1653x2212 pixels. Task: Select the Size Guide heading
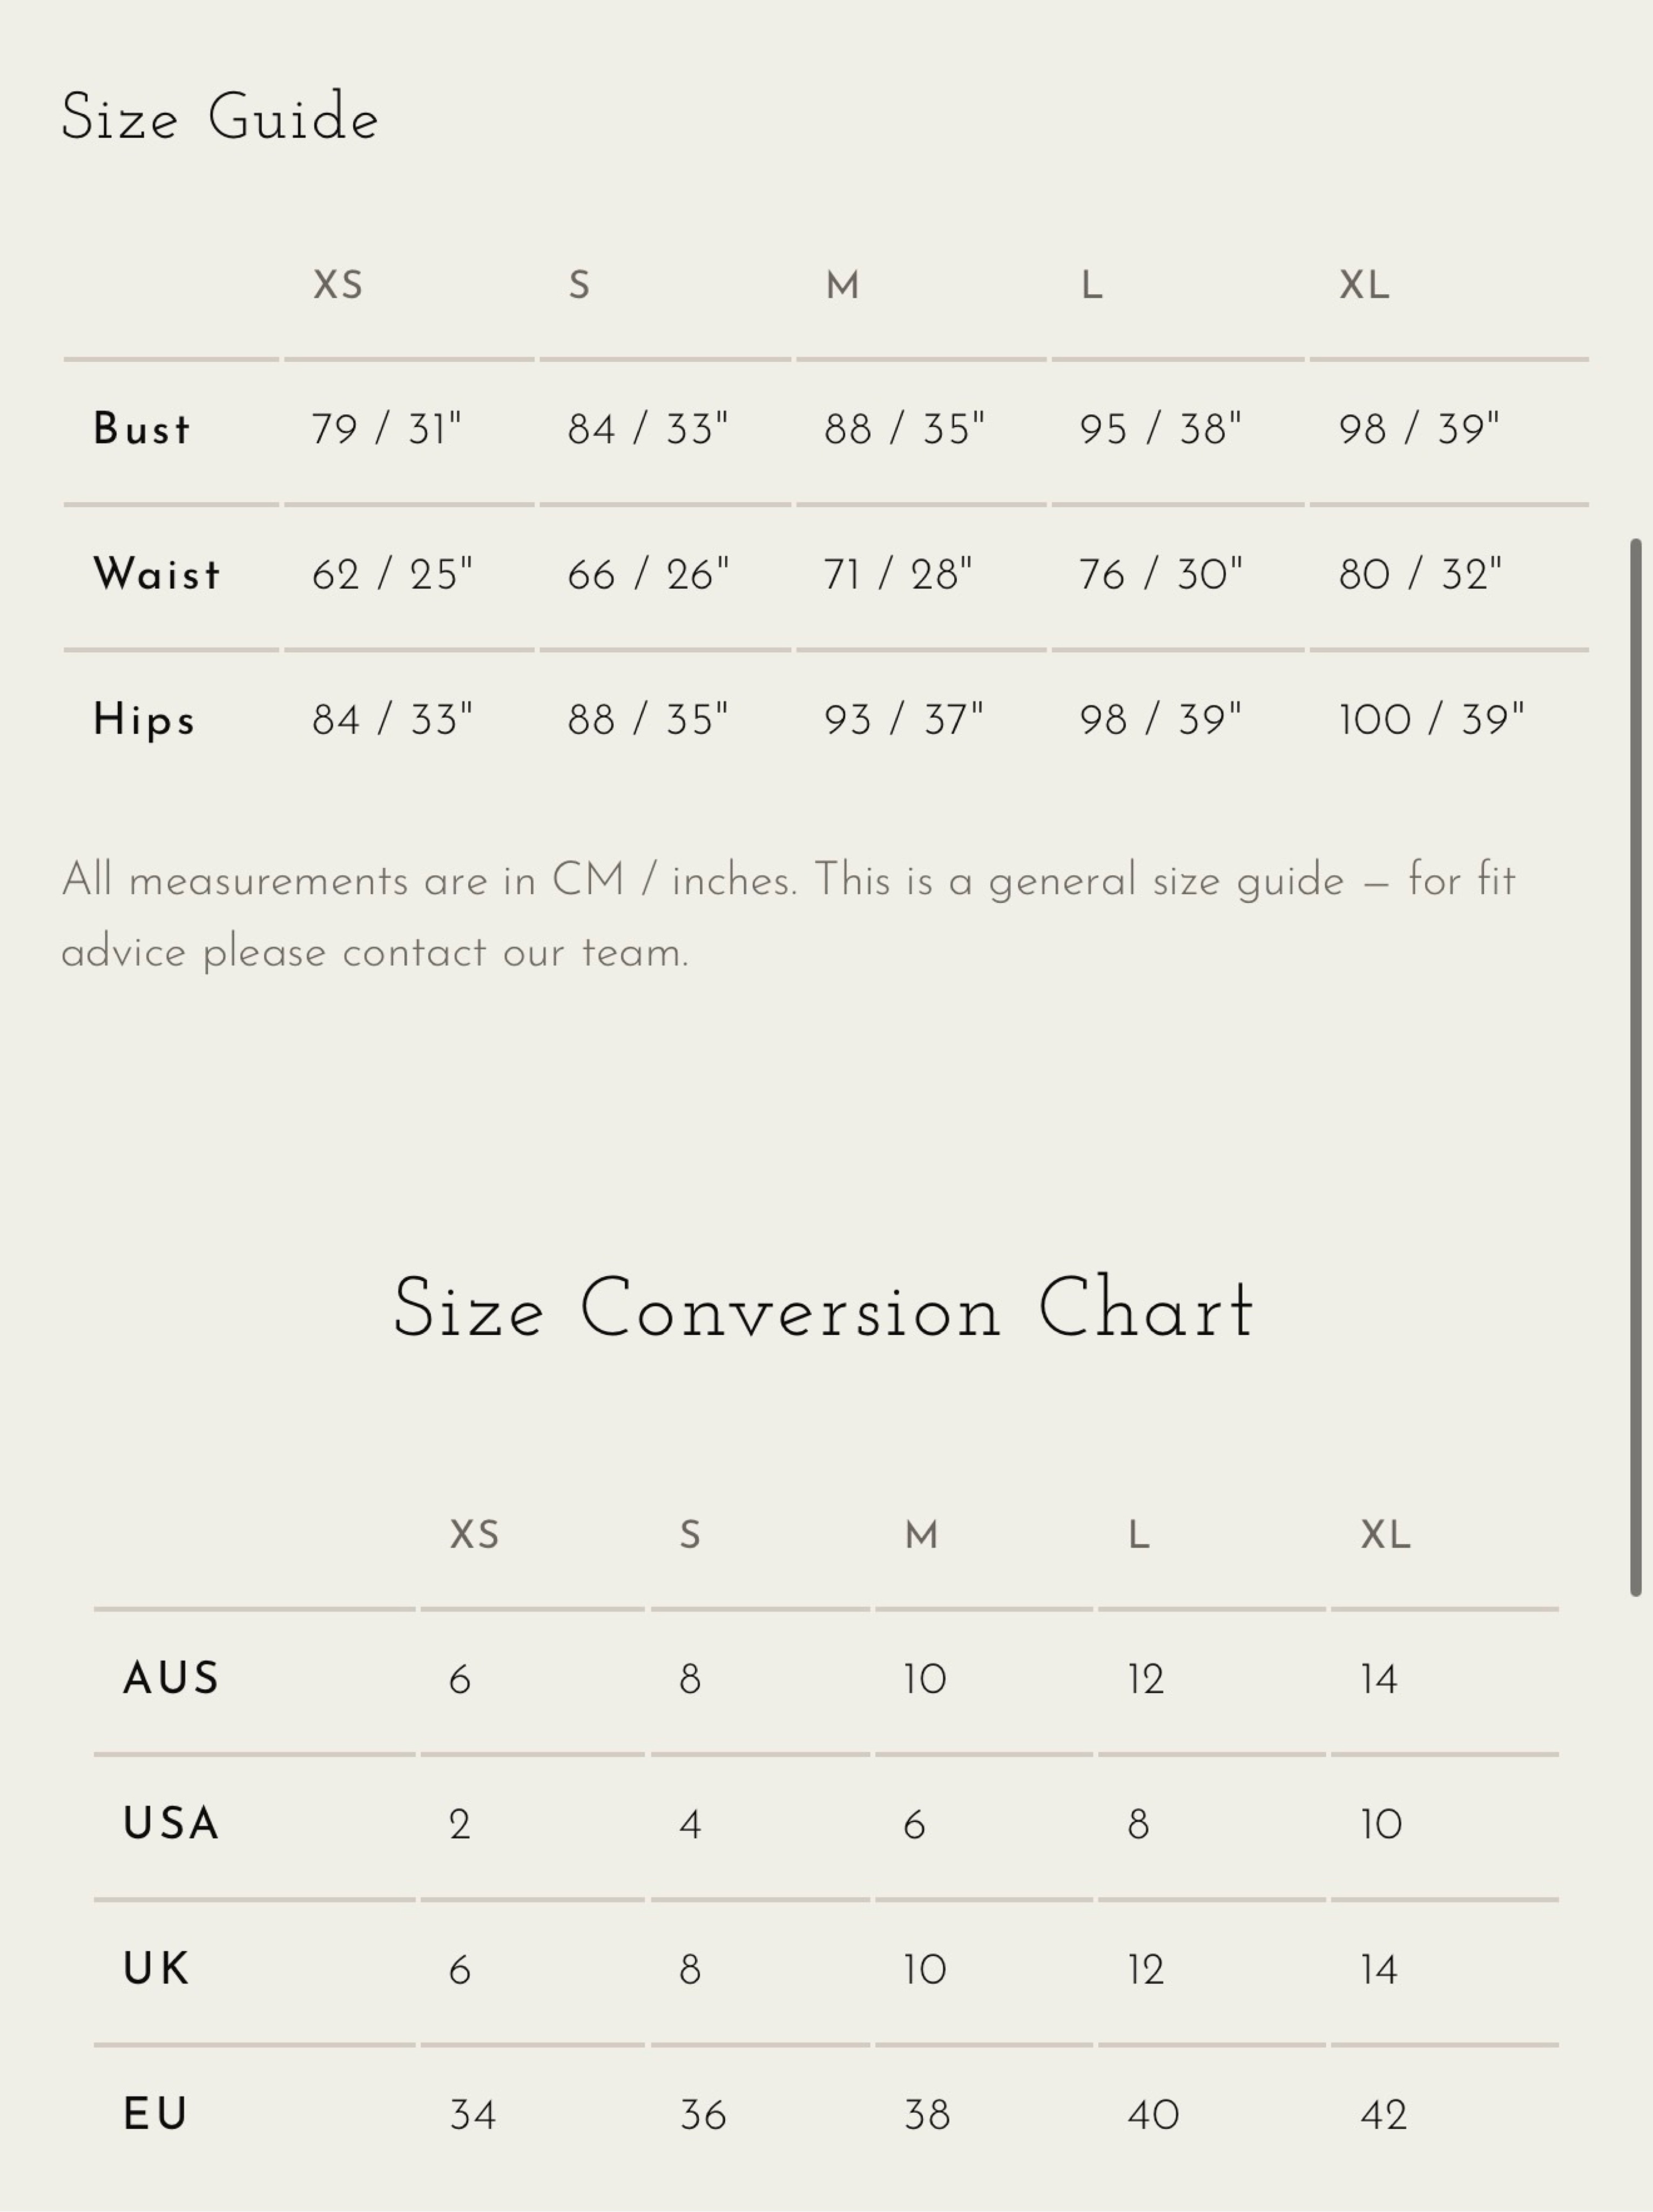click(220, 118)
